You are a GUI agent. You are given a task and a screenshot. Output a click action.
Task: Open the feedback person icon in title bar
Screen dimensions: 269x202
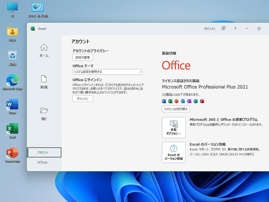coord(223,28)
